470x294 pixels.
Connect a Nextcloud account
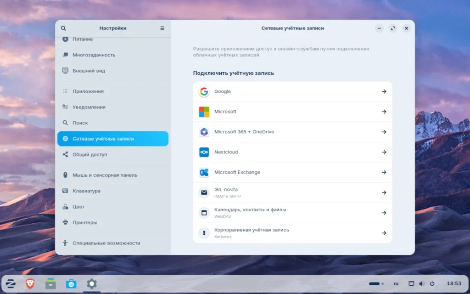[292, 152]
